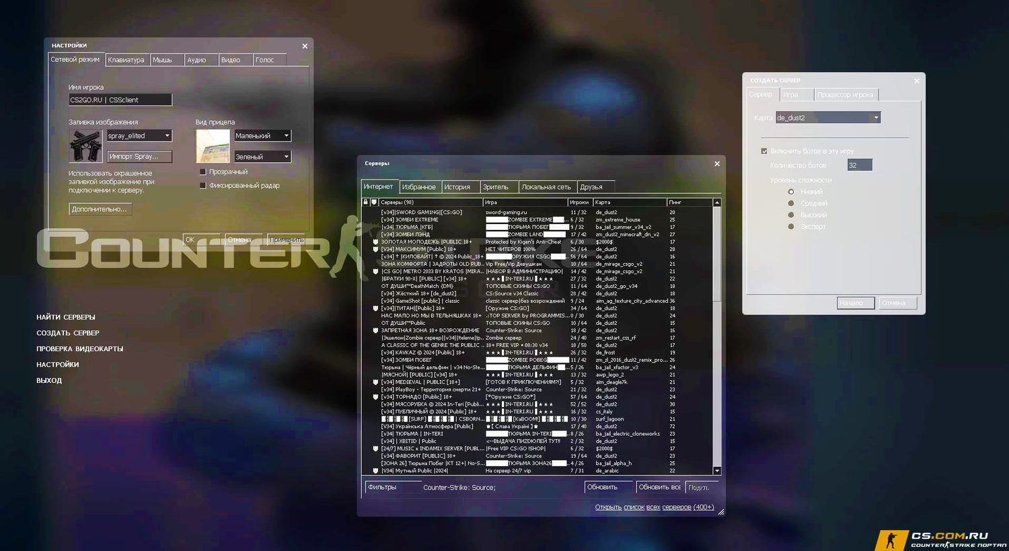Close the Настройки window
1009x551 pixels.
point(305,46)
